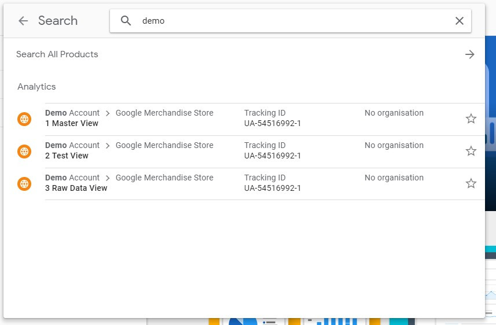
Task: Click Google Merchandise Store in Test View row
Action: point(164,145)
